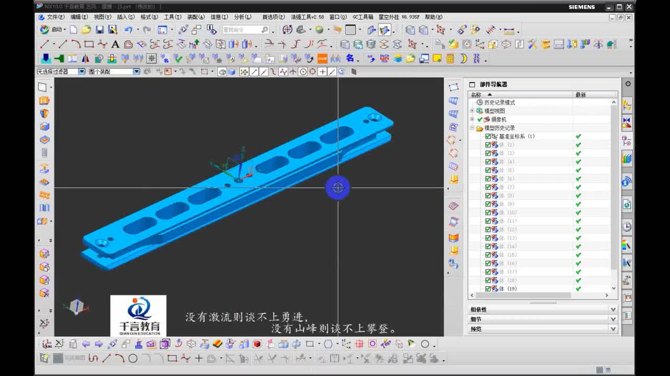Select the Text (A) sketch tool

coord(115,44)
